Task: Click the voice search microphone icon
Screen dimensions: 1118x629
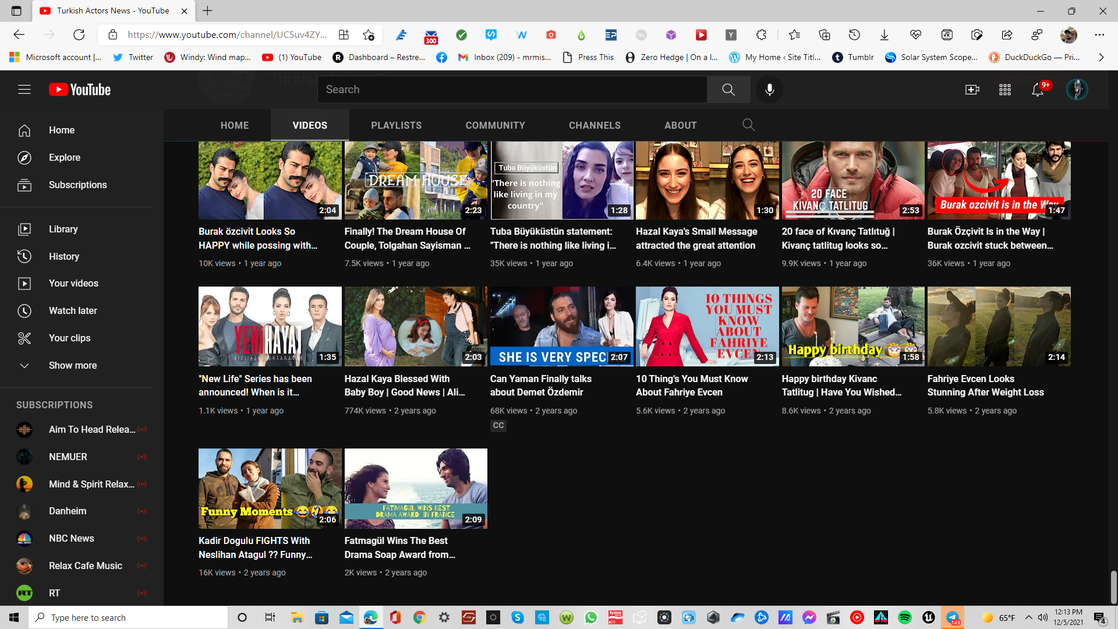Action: (x=769, y=90)
